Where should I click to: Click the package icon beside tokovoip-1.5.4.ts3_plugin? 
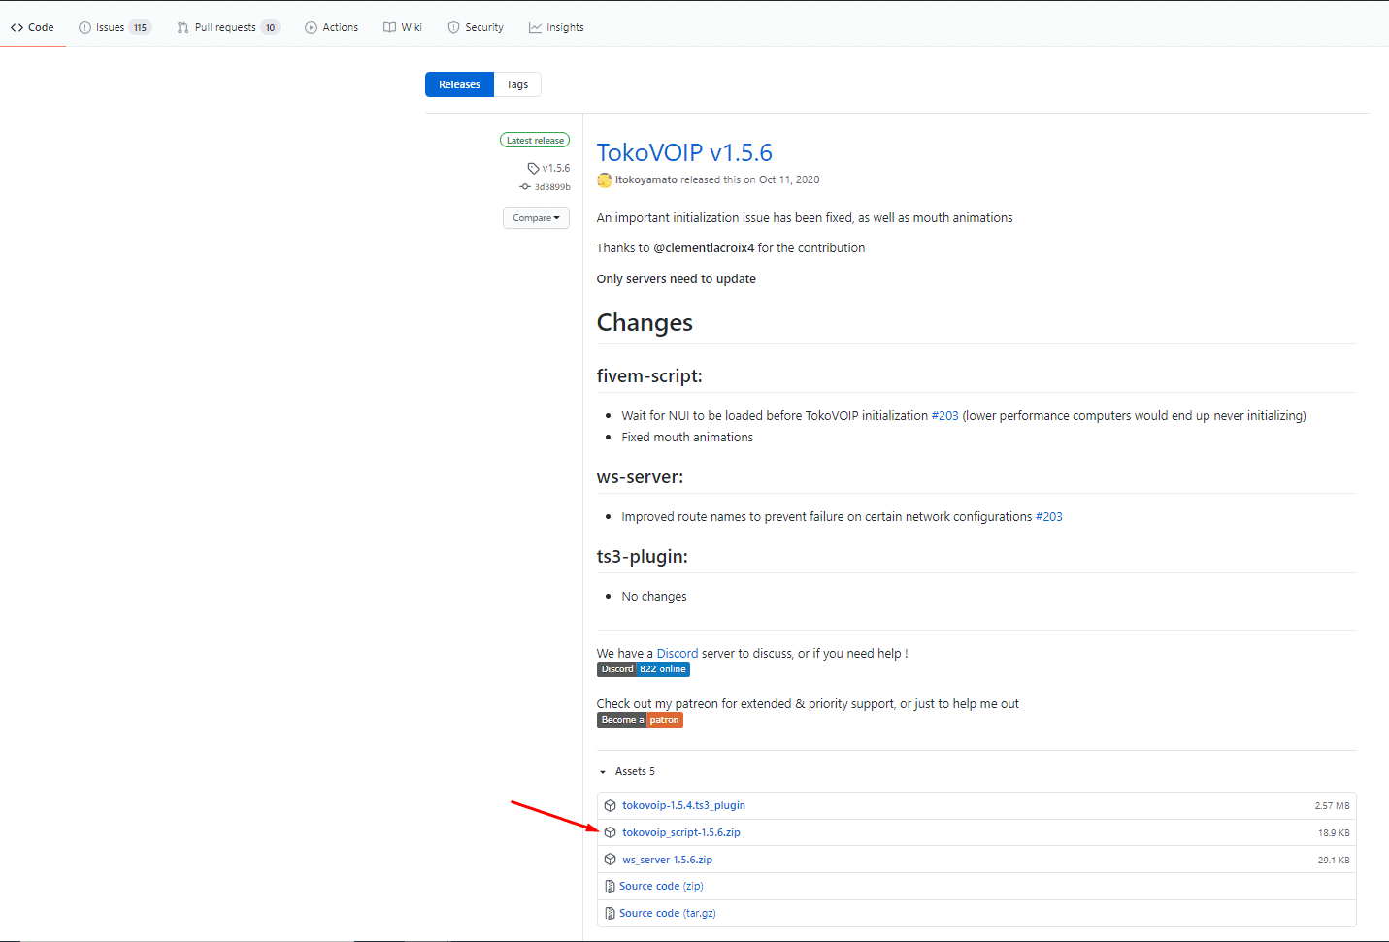(611, 805)
